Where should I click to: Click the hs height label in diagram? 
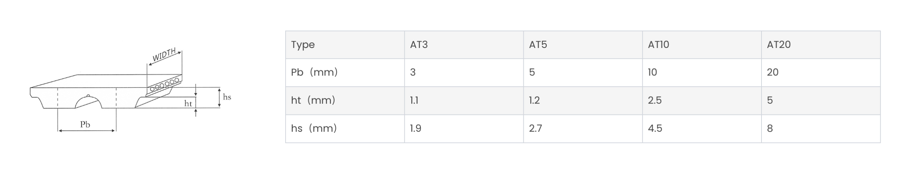coord(227,97)
